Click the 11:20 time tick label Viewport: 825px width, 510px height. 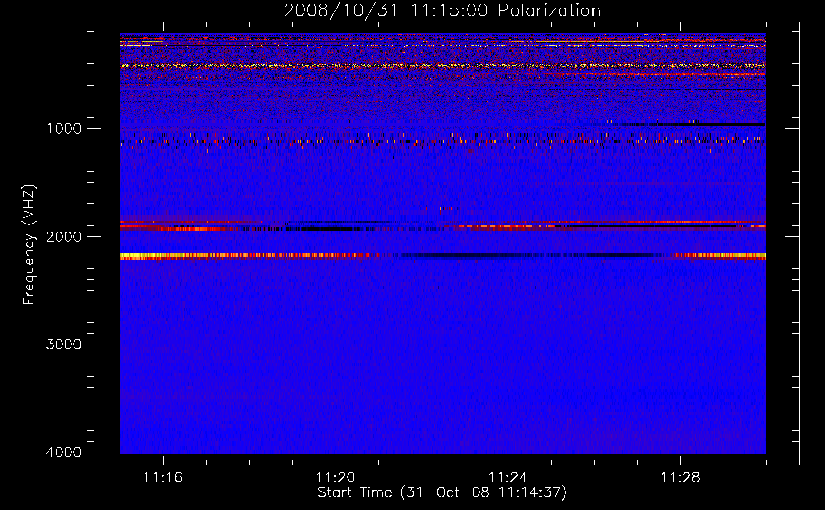click(x=336, y=477)
